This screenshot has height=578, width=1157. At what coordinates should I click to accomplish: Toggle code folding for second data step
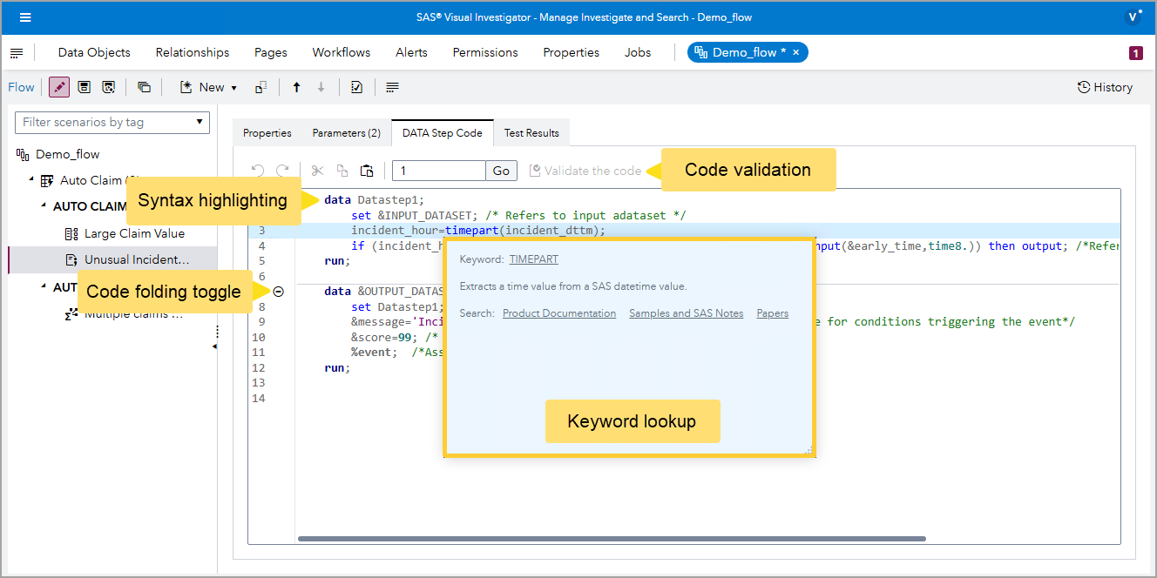pyautogui.click(x=278, y=292)
